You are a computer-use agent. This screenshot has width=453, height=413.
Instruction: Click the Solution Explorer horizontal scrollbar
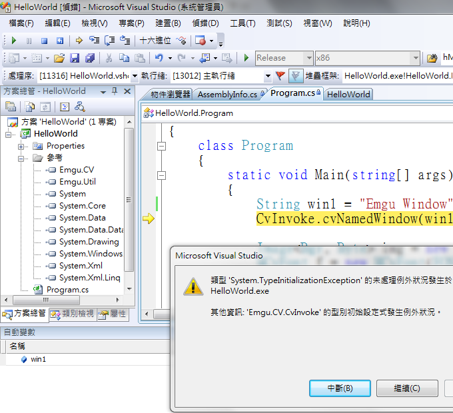point(46,300)
